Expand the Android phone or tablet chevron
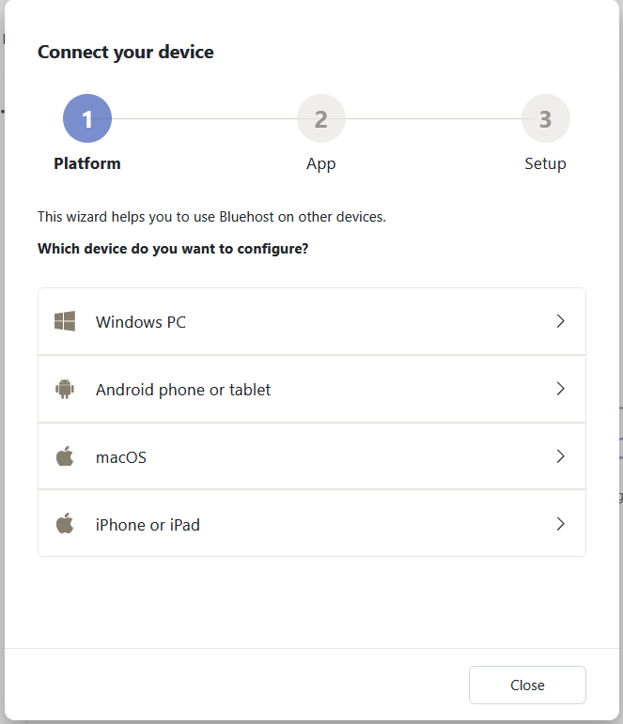This screenshot has width=623, height=724. click(x=560, y=389)
